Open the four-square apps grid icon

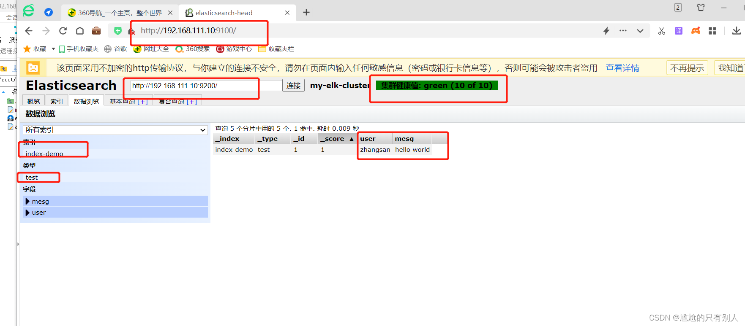(712, 31)
